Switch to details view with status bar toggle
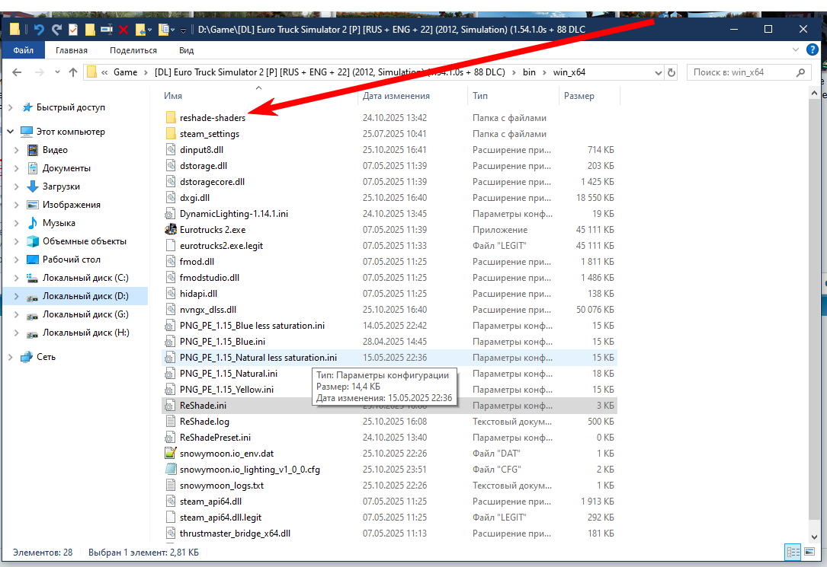 pos(793,553)
